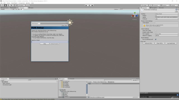Click Main Menu button in PUN Wizard
The height and width of the screenshot is (100, 179).
point(65,25)
